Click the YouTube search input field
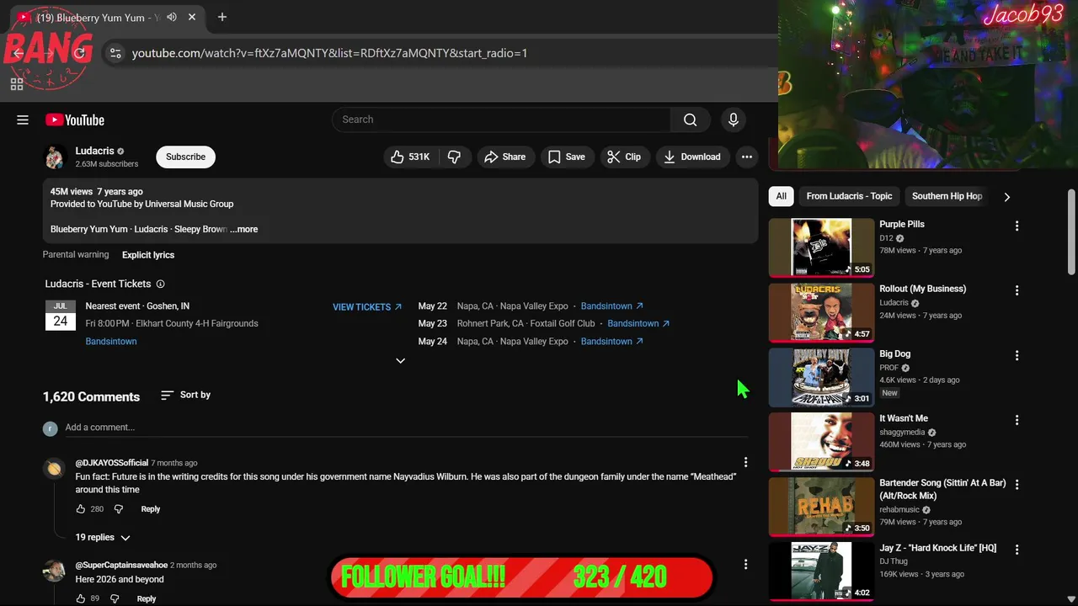Screen dimensions: 1078x606 coord(501,120)
